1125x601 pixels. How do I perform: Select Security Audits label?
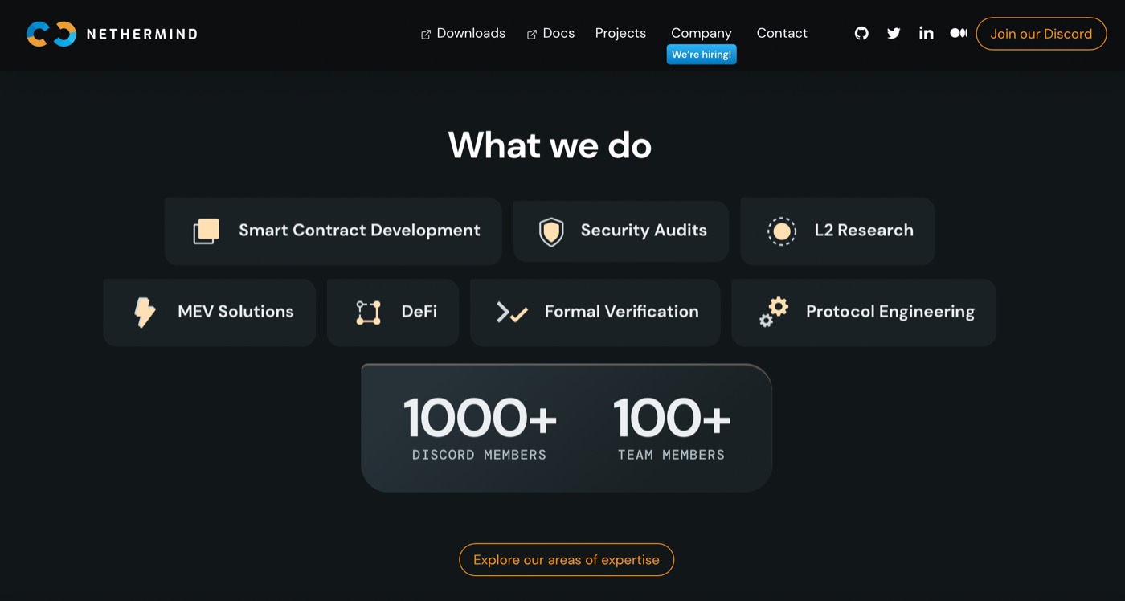(x=644, y=231)
